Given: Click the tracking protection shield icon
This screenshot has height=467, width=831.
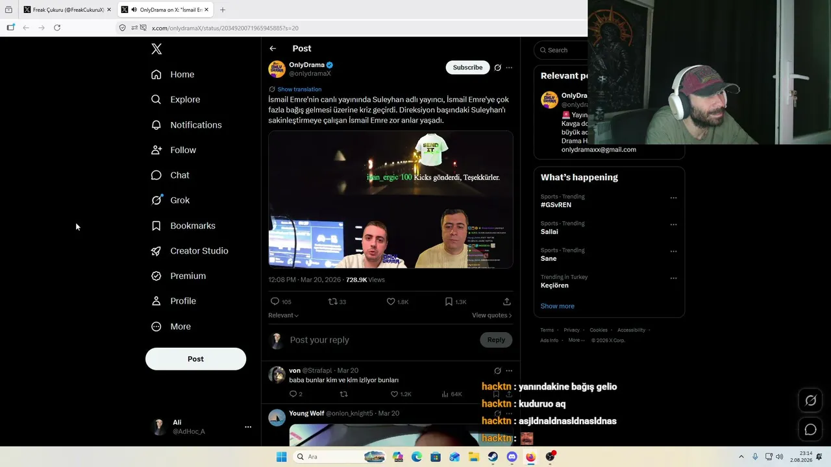Looking at the screenshot, I should (x=122, y=28).
